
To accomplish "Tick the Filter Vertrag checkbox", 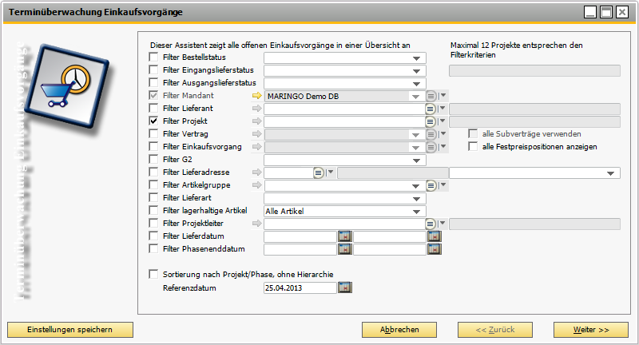I will [153, 133].
